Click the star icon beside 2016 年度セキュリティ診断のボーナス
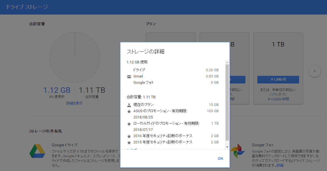Screen dimensions: 327x171 coord(129,136)
